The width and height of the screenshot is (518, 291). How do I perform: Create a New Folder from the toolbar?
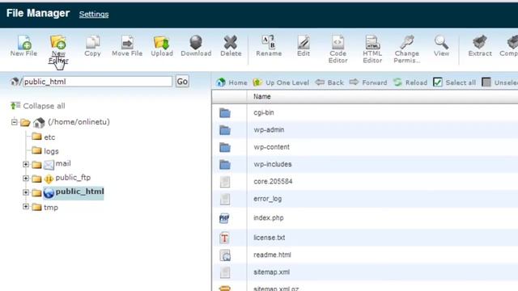(58, 49)
